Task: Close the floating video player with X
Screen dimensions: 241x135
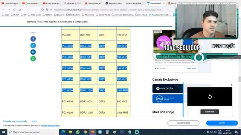Action: tap(231, 85)
